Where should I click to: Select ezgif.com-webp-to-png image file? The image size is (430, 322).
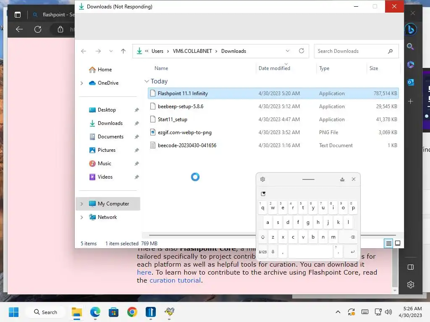coord(273,132)
